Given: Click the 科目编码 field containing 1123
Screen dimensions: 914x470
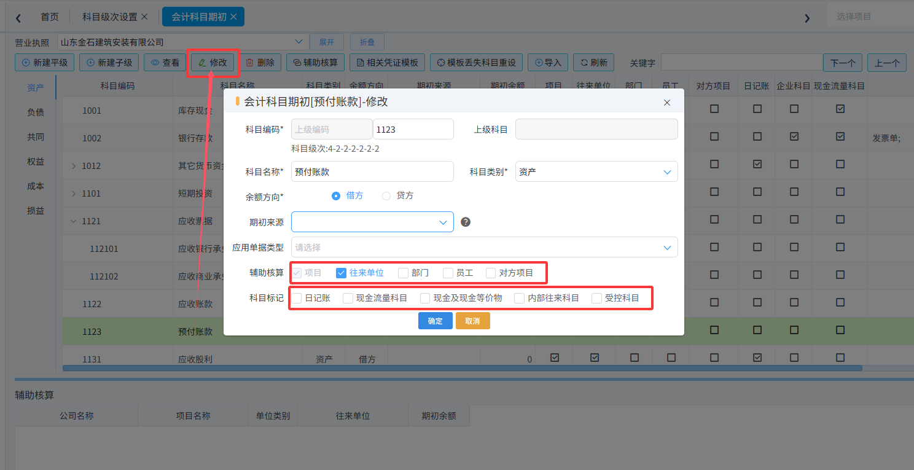Looking at the screenshot, I should 413,129.
